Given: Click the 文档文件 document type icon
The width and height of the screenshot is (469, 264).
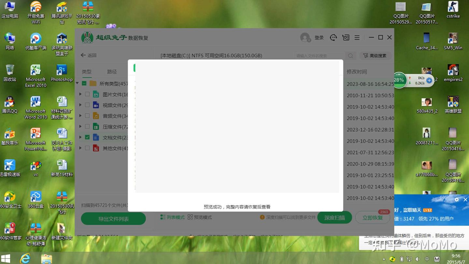Looking at the screenshot, I should click(x=96, y=137).
